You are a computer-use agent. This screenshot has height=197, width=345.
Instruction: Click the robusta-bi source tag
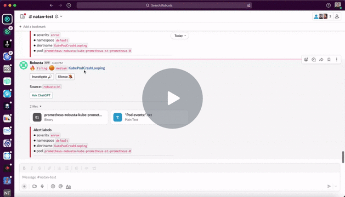52,87
